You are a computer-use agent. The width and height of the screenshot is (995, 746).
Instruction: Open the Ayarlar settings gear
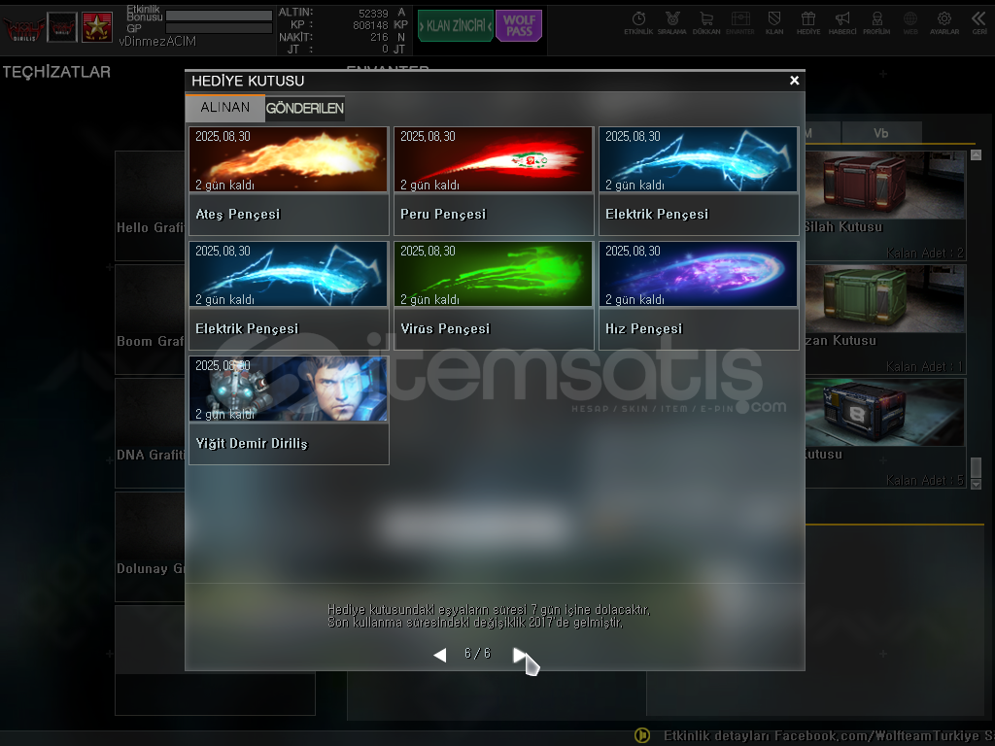pos(944,21)
